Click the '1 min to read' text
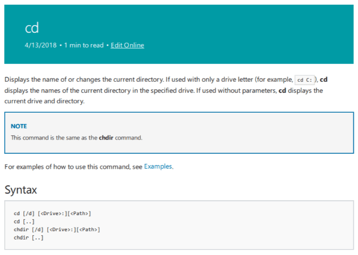Image resolution: width=358 pixels, height=255 pixels. 84,45
